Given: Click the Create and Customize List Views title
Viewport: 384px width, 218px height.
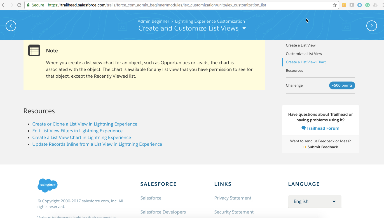Looking at the screenshot, I should click(188, 28).
